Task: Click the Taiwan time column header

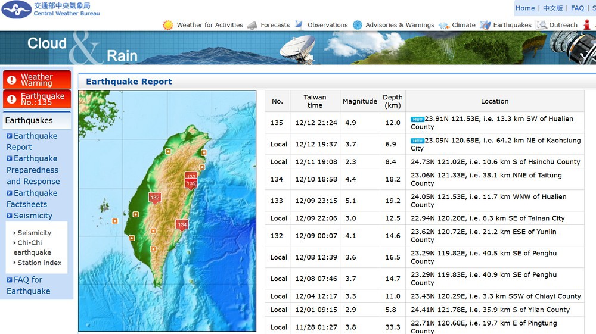Action: [315, 101]
